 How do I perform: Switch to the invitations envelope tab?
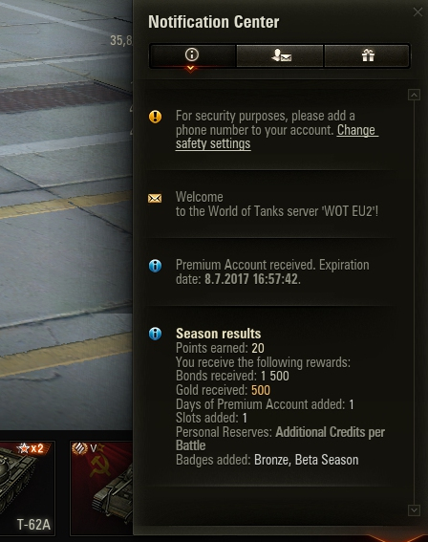280,55
